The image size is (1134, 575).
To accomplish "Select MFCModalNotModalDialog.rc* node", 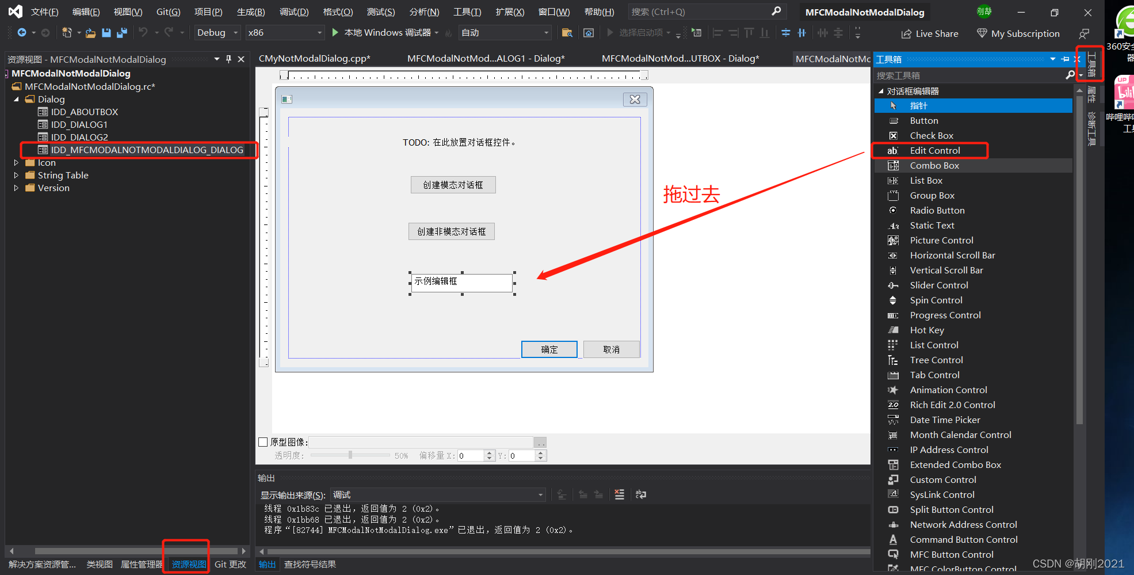I will click(90, 86).
